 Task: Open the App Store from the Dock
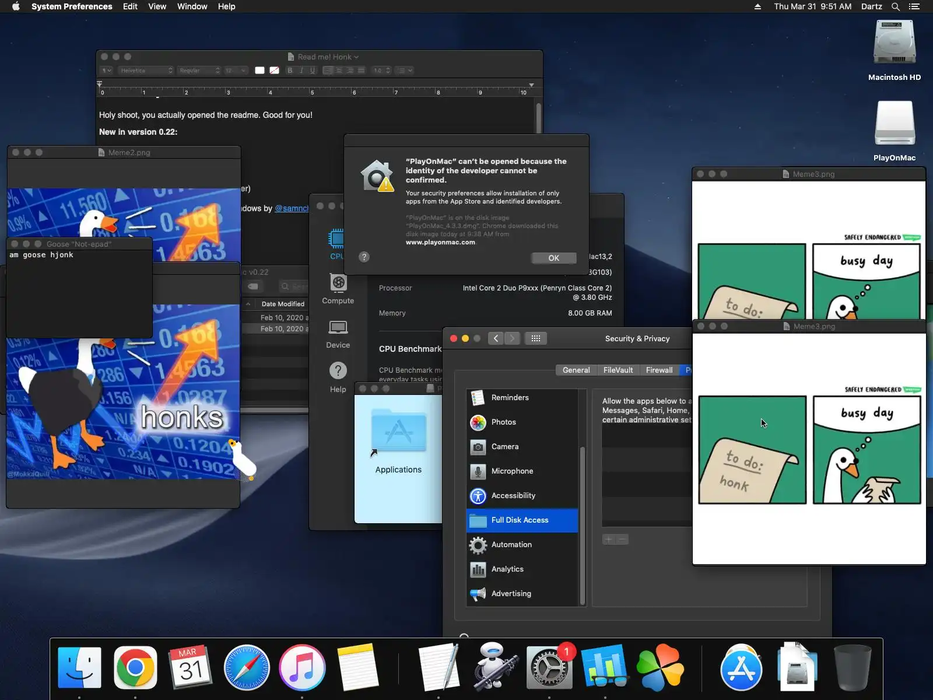click(741, 667)
